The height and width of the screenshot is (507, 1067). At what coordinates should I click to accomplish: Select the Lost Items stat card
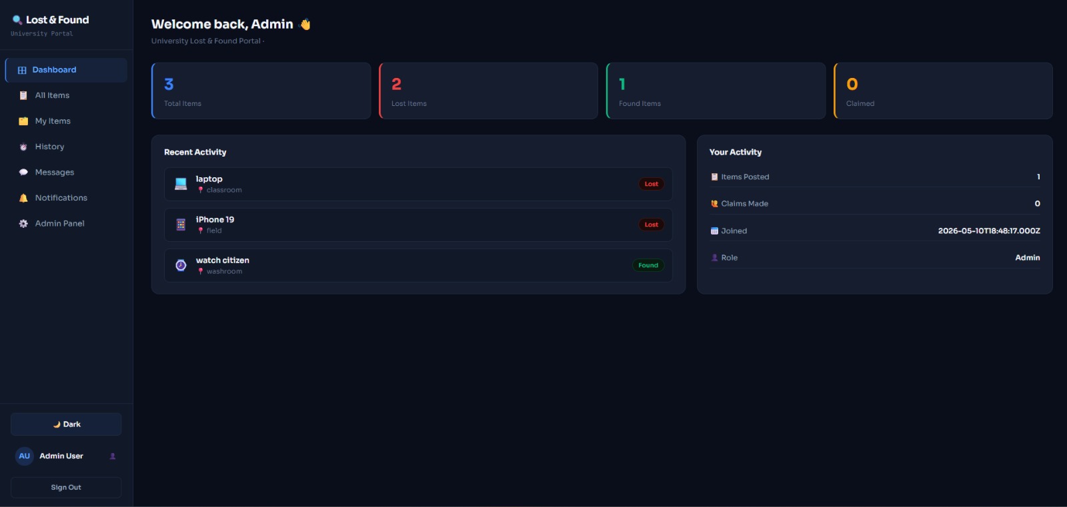coord(488,91)
